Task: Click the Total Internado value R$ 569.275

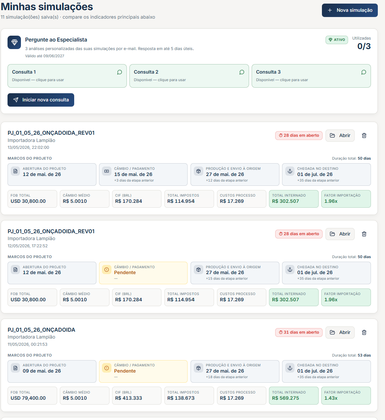Action: pyautogui.click(x=285, y=398)
